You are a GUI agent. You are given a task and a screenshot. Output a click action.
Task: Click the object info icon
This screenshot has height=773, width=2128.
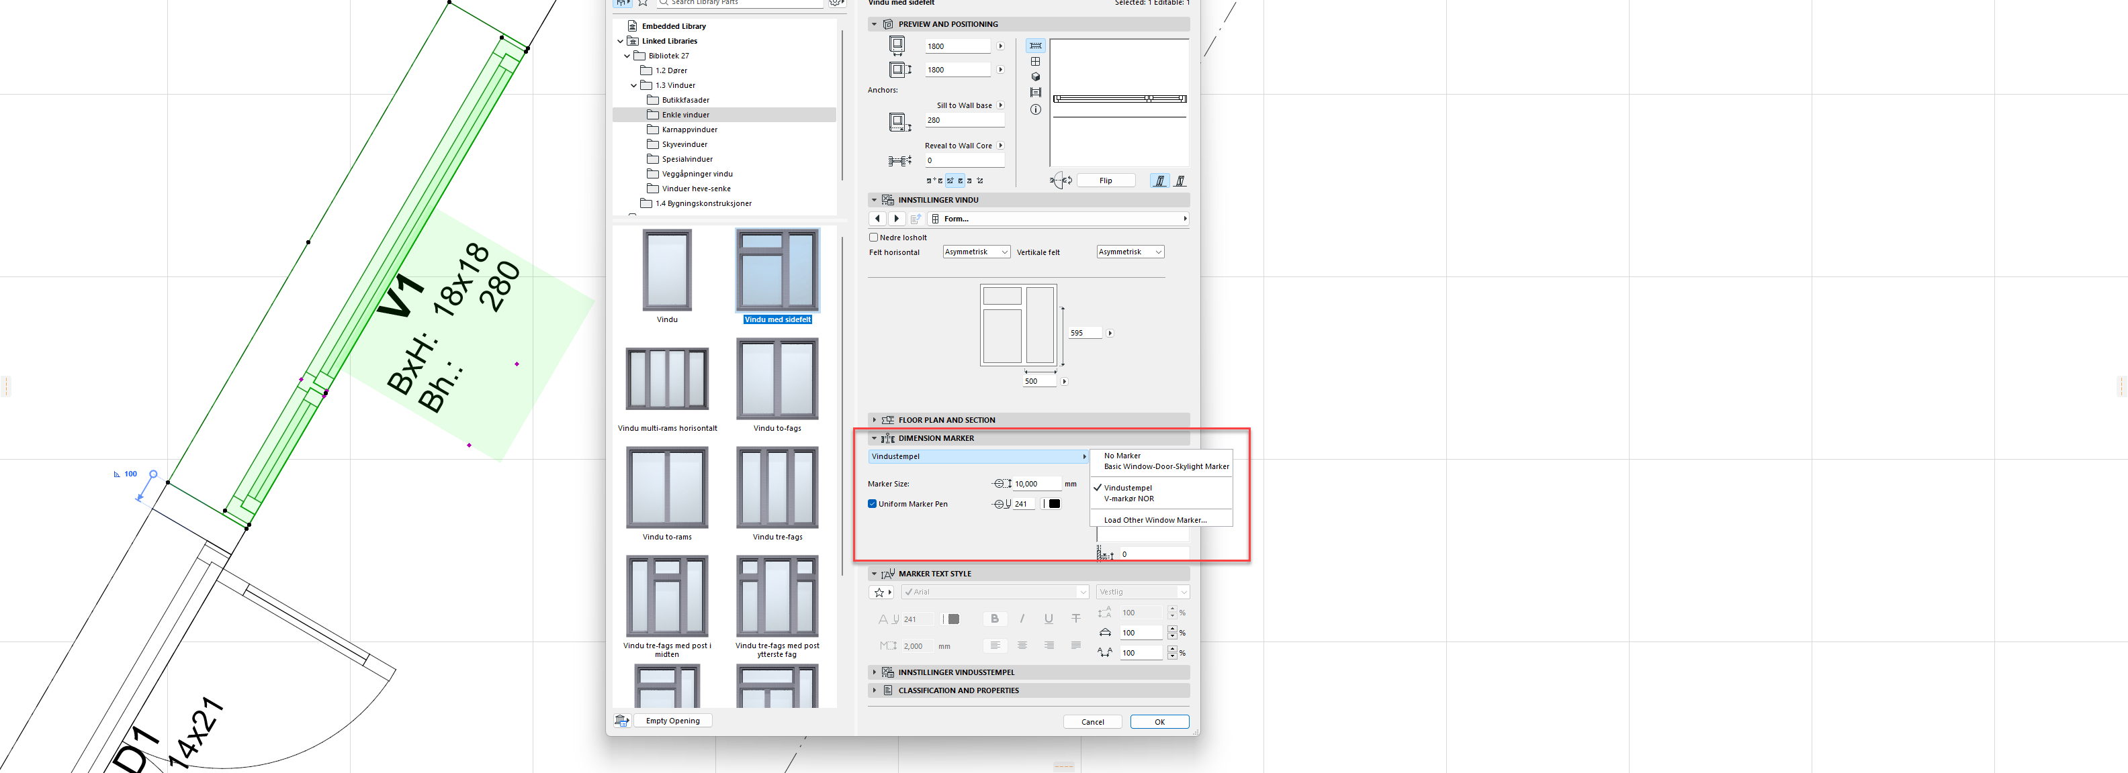coord(1035,109)
